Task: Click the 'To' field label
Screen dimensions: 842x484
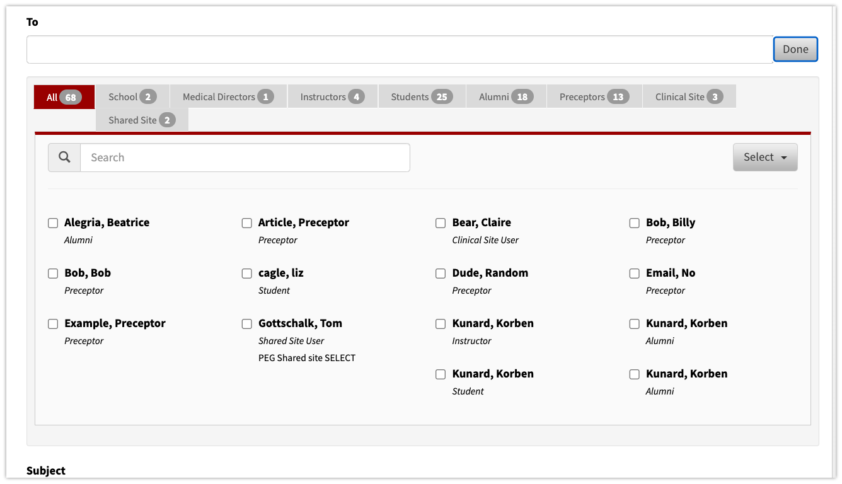Action: (32, 22)
